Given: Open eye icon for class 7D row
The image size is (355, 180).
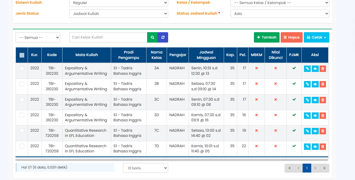Looking at the screenshot, I should tap(315, 146).
